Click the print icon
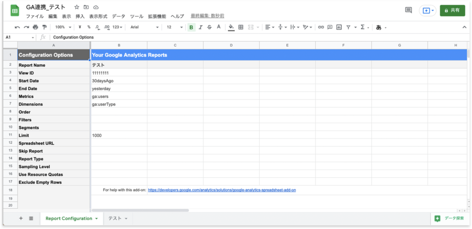Viewport: 472px width, 229px height. 35,27
